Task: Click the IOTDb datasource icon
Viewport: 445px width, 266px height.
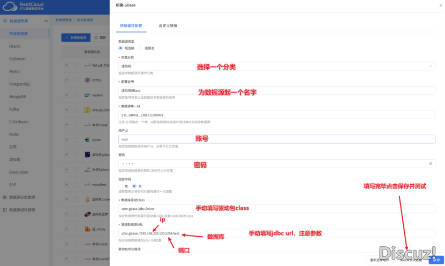Action: tap(87, 80)
